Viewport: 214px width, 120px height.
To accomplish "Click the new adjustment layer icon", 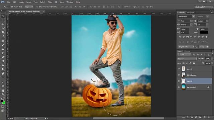I will click(x=196, y=117).
